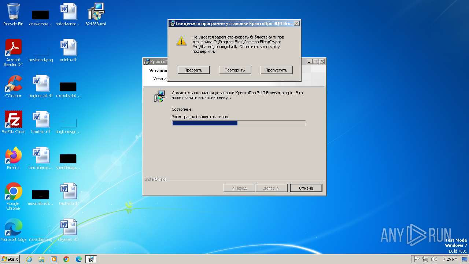Click the volume speaker tray icon
The height and width of the screenshot is (264, 469).
pyautogui.click(x=434, y=259)
